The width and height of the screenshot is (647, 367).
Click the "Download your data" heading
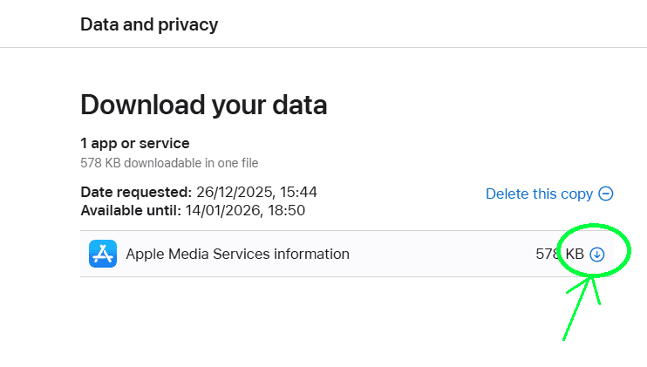[x=204, y=105]
